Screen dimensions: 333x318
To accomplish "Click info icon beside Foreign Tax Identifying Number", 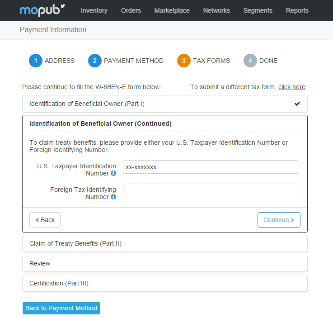I will click(x=113, y=197).
